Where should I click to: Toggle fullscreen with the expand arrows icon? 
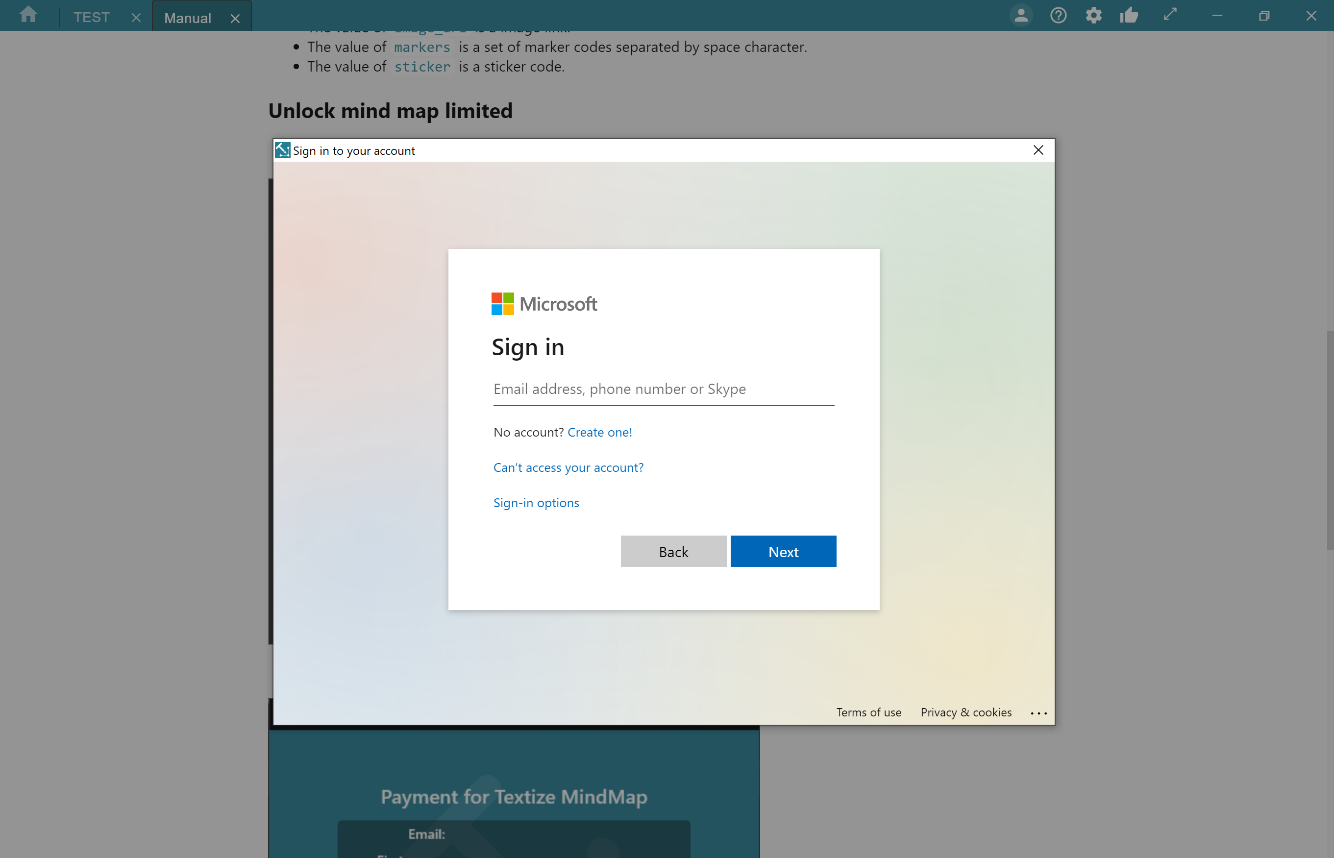1170,14
